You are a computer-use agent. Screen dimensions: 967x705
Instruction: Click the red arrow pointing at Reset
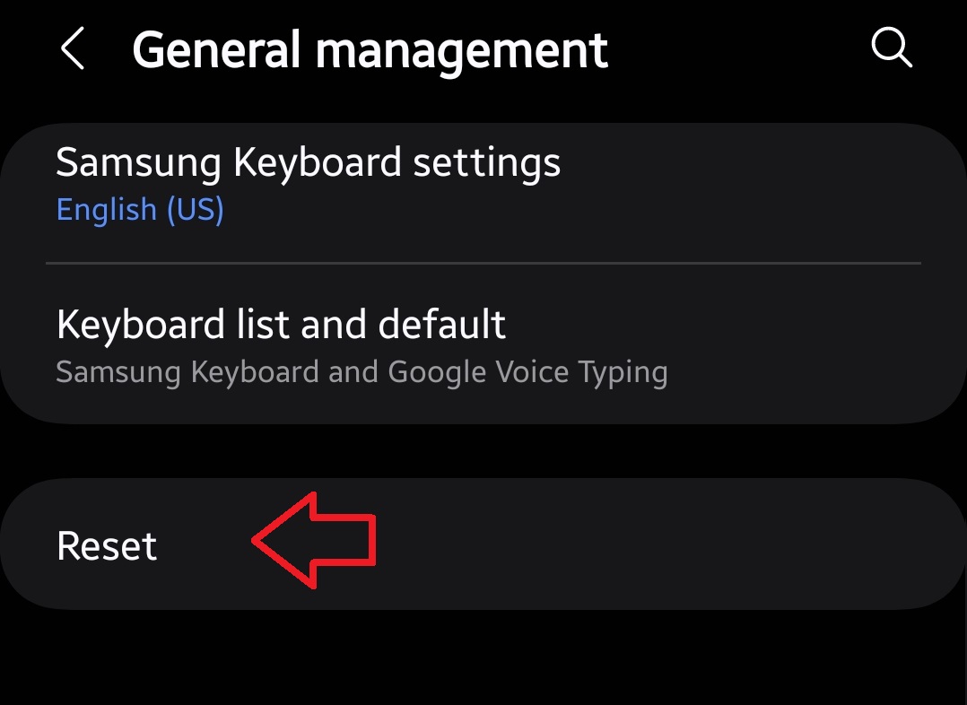coord(314,540)
